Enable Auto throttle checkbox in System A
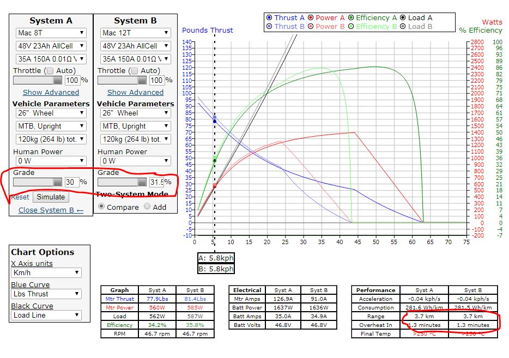 [x=50, y=70]
